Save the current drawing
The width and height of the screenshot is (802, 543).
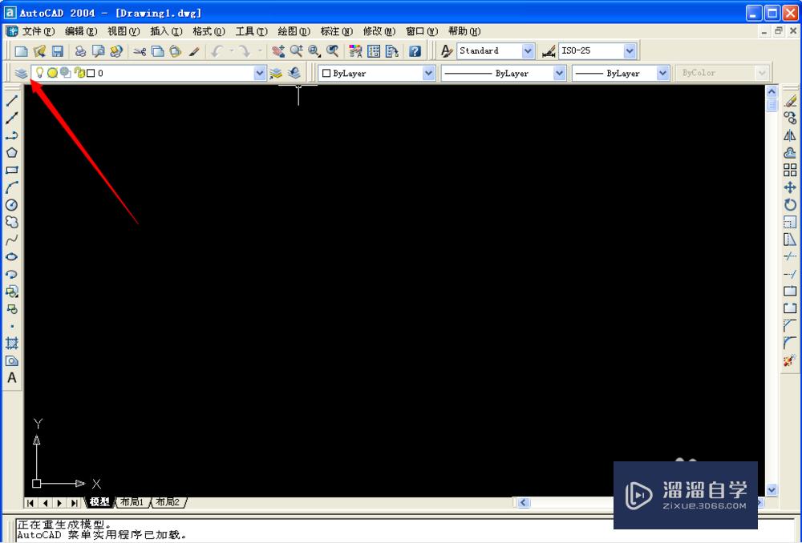coord(56,50)
